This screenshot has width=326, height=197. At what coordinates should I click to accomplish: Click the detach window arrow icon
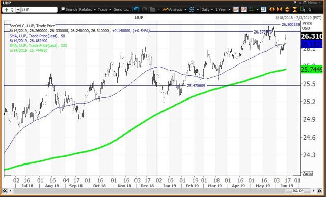pos(295,3)
